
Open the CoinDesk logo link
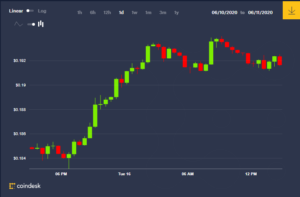point(25,186)
